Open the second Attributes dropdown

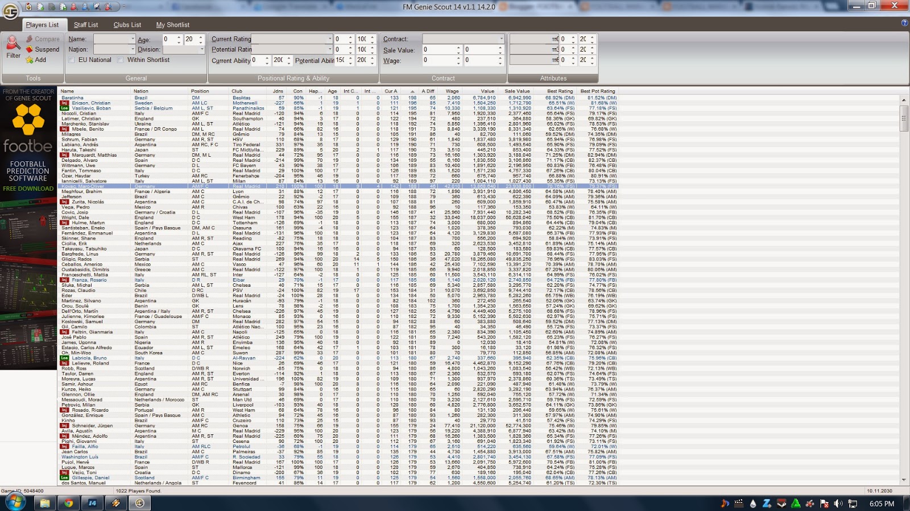535,49
